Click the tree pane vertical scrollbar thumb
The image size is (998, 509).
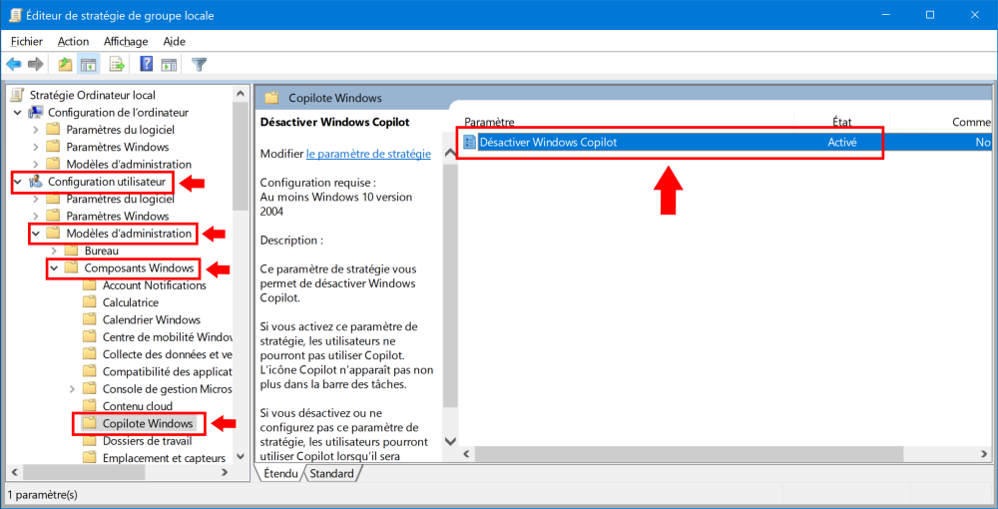pyautogui.click(x=241, y=156)
